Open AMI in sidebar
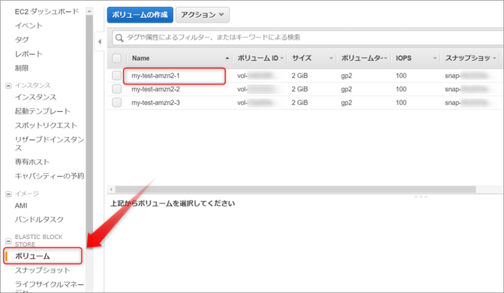This screenshot has height=293, width=504. [x=21, y=205]
